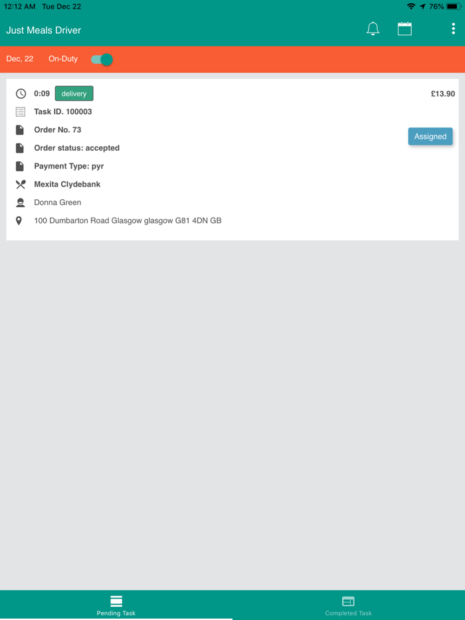The height and width of the screenshot is (620, 465).
Task: Click the £13.90 order amount
Action: pos(442,94)
